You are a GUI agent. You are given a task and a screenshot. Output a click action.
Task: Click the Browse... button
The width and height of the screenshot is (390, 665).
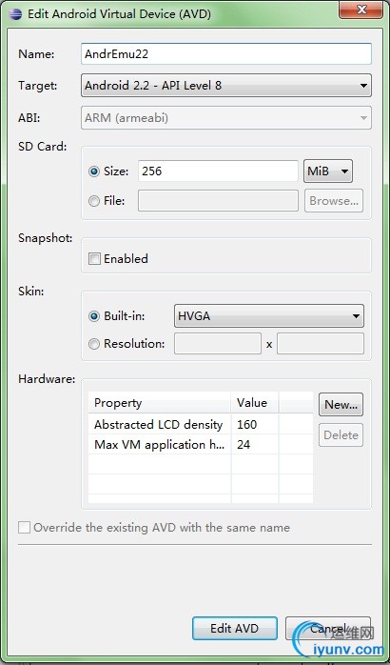coord(334,201)
